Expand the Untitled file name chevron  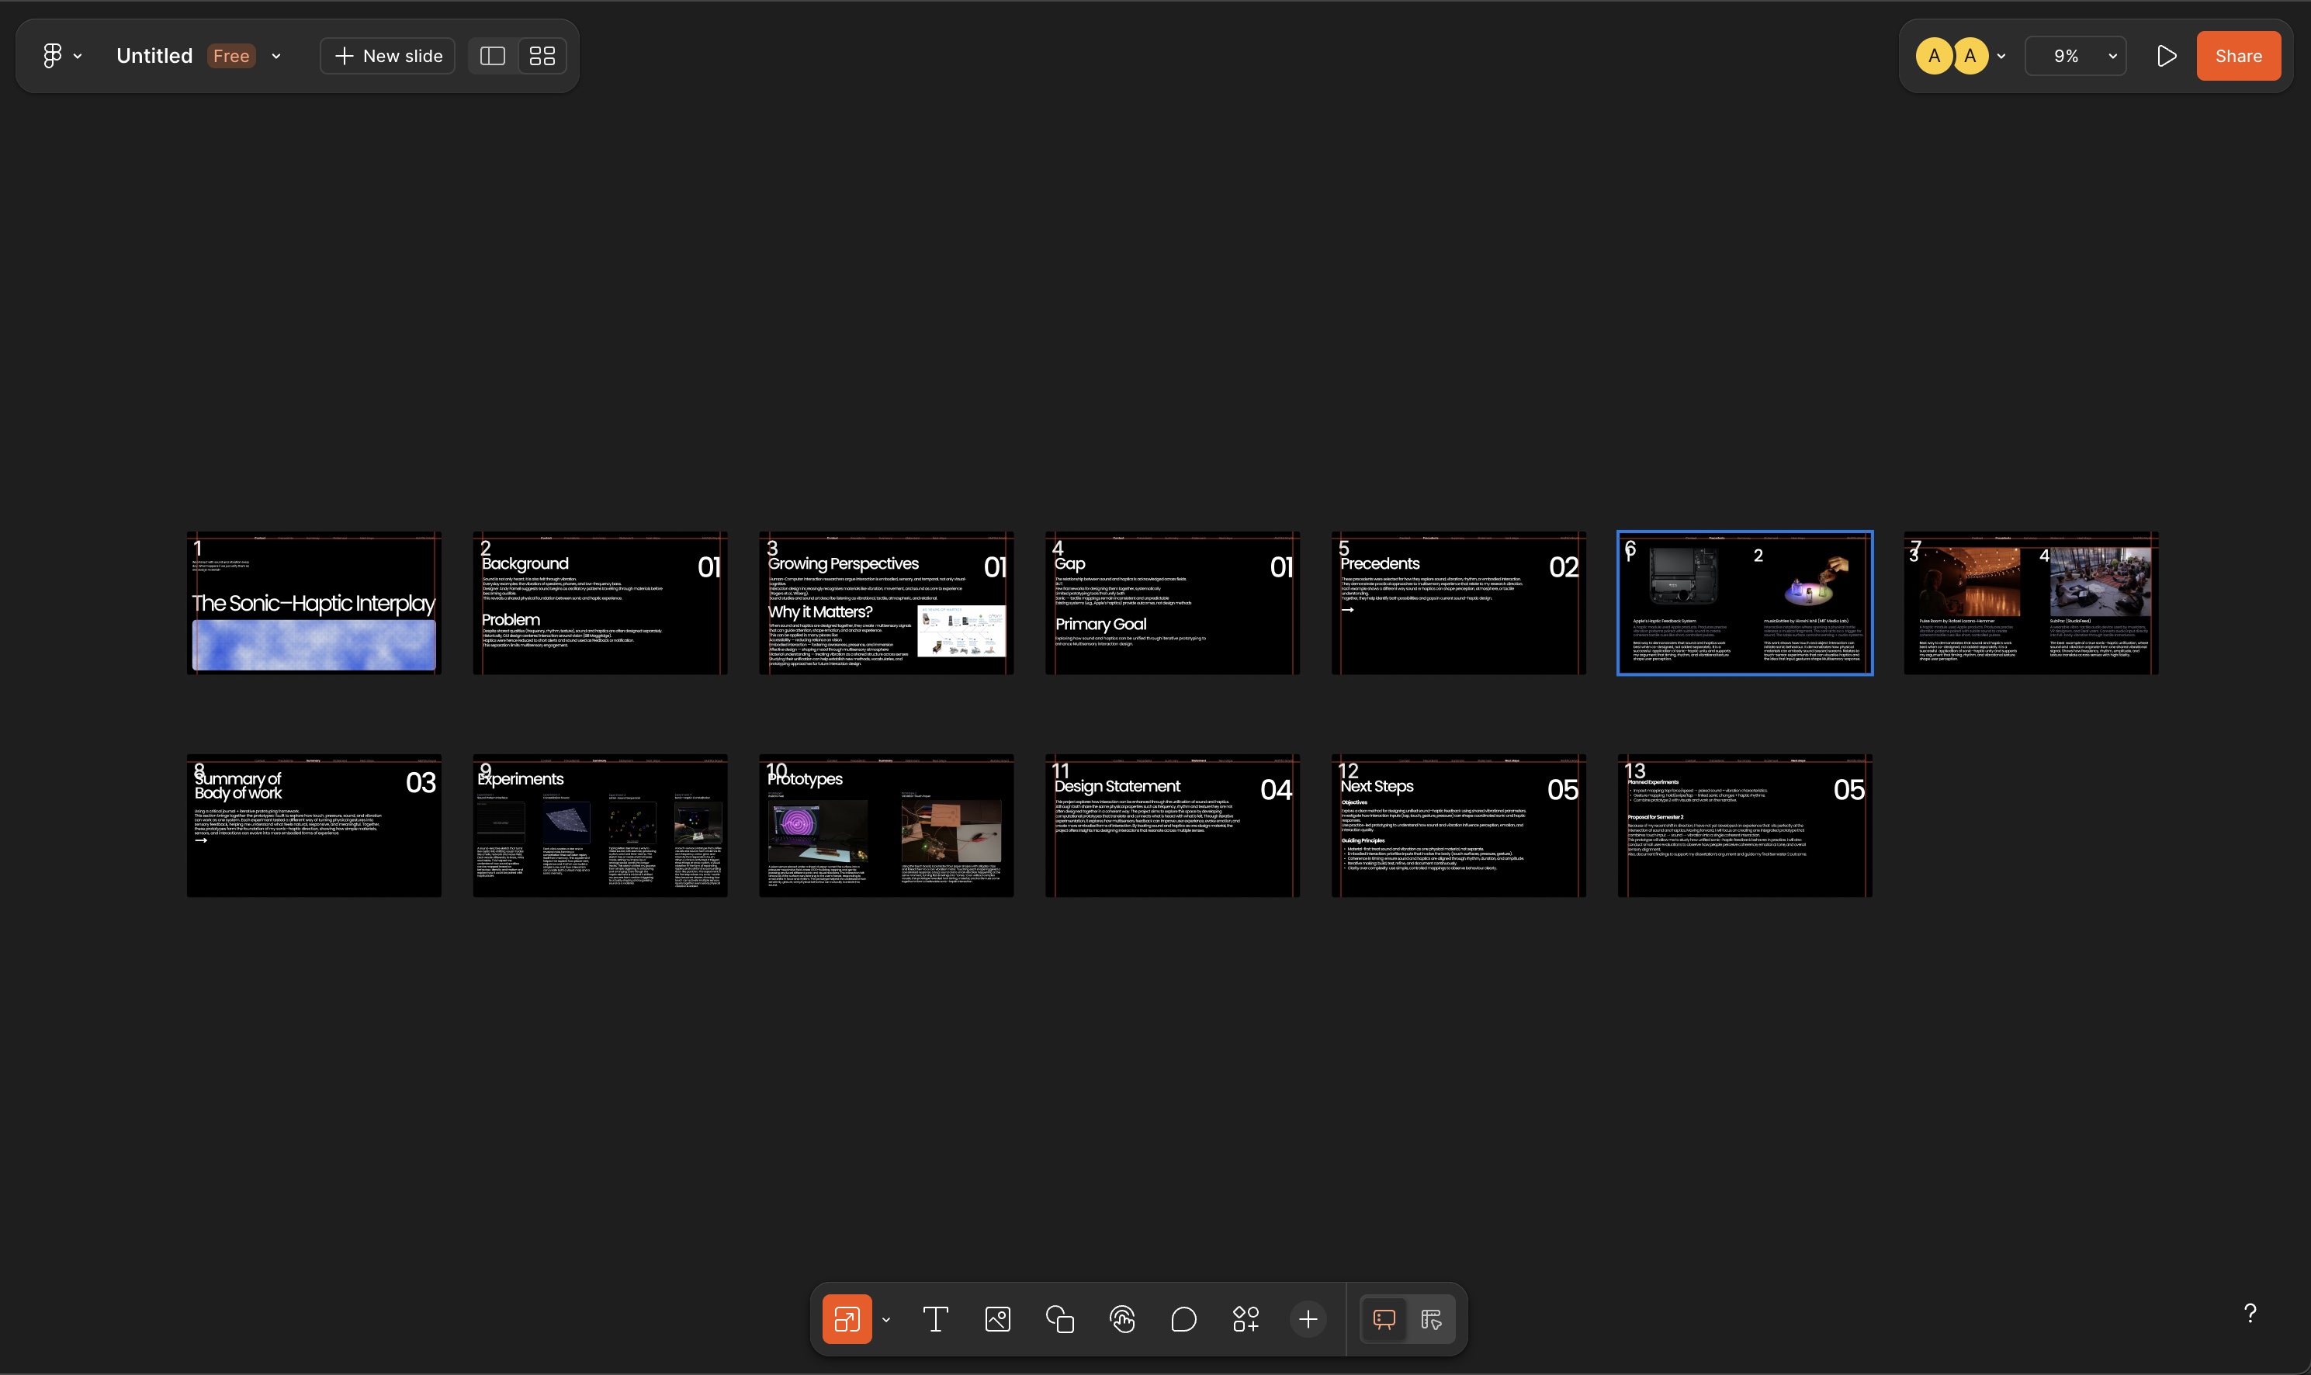coord(276,56)
